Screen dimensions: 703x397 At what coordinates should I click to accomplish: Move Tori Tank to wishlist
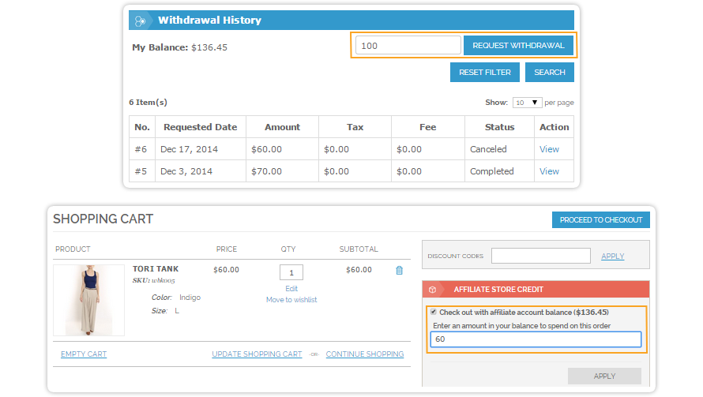pos(291,300)
